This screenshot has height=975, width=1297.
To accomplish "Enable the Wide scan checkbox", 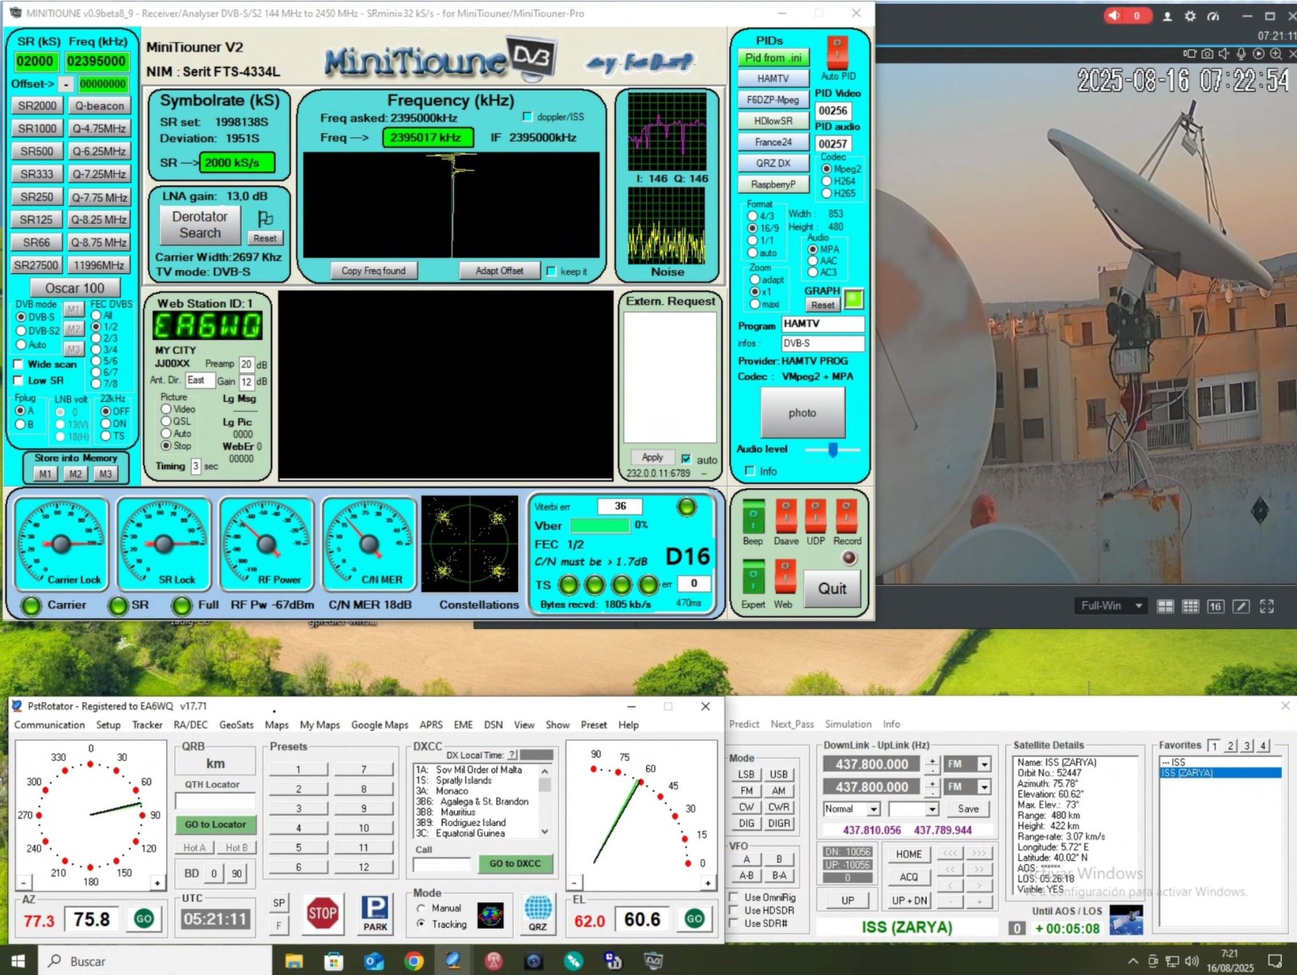I will tap(19, 365).
